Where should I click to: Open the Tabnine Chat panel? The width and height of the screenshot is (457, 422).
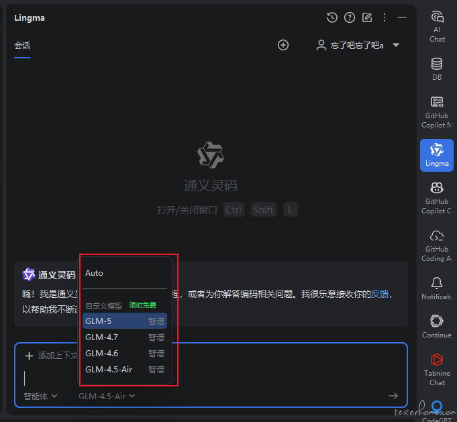tap(437, 369)
